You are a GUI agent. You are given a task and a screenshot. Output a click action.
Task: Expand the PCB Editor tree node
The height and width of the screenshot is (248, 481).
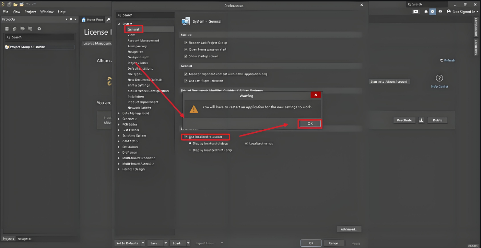(x=119, y=125)
